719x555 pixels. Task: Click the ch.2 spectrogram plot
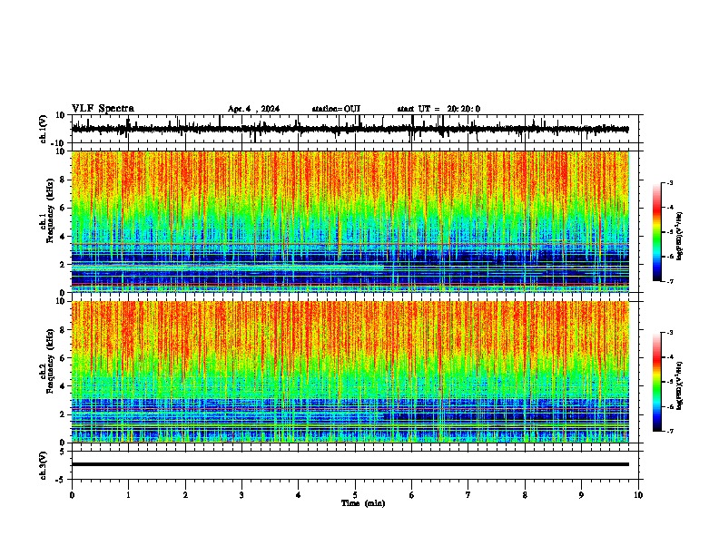(350, 372)
